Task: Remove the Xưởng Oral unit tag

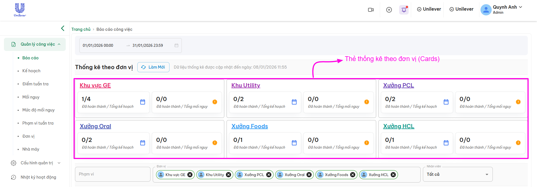Action: pyautogui.click(x=309, y=175)
